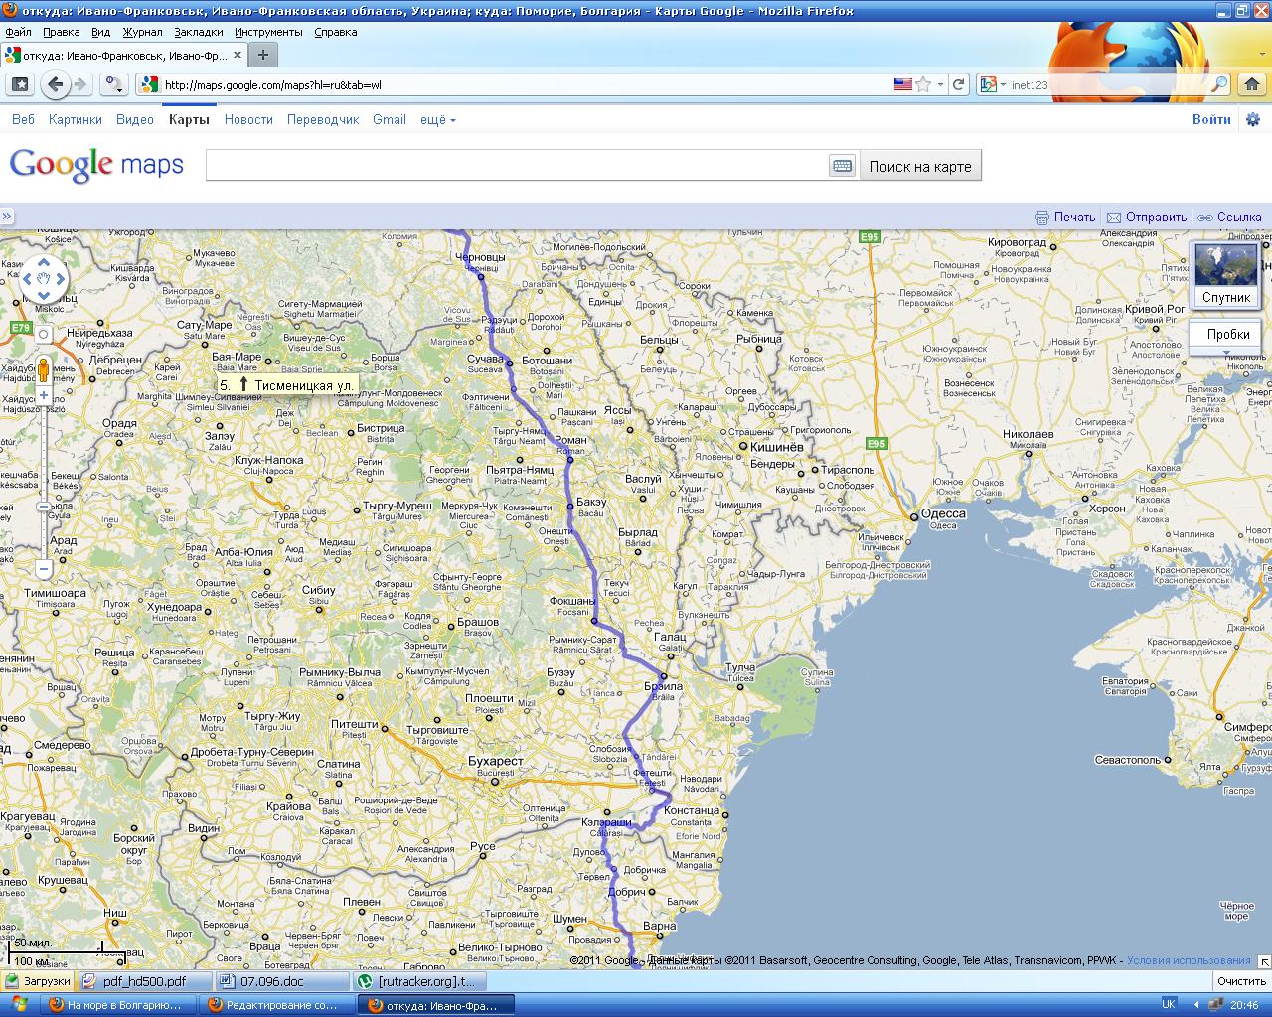Pan the map right with the arrow
This screenshot has height=1017, width=1272.
pos(62,280)
